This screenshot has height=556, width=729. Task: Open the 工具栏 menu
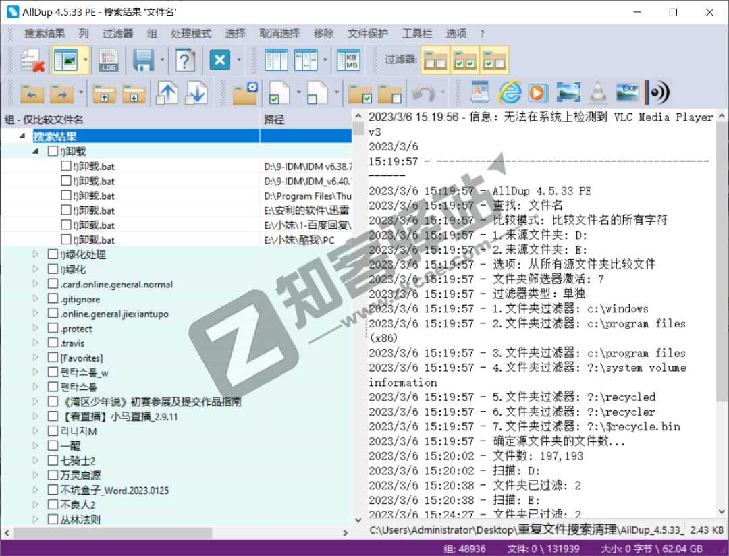pyautogui.click(x=417, y=33)
